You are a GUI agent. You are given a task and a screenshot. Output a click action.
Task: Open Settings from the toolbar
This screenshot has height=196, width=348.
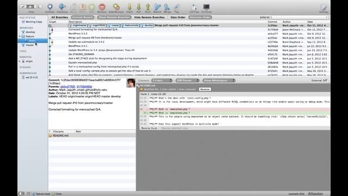click(x=324, y=8)
